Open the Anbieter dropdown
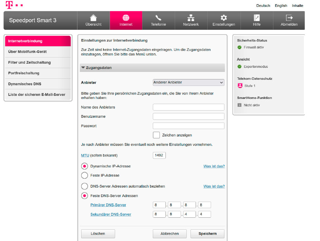Image resolution: width=320 pixels, height=241 pixels. pos(188,83)
